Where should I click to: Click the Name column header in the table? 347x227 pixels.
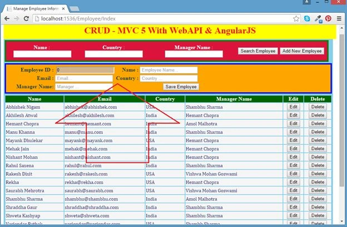(34, 99)
